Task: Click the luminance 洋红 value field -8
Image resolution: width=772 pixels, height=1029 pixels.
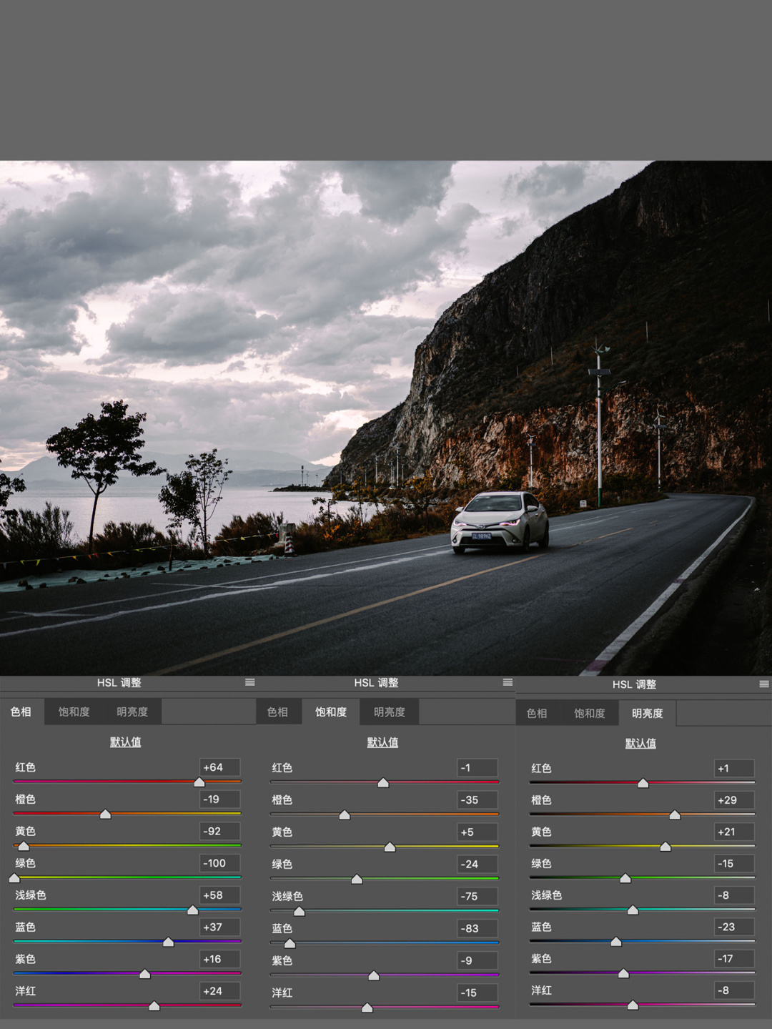Action: click(734, 990)
